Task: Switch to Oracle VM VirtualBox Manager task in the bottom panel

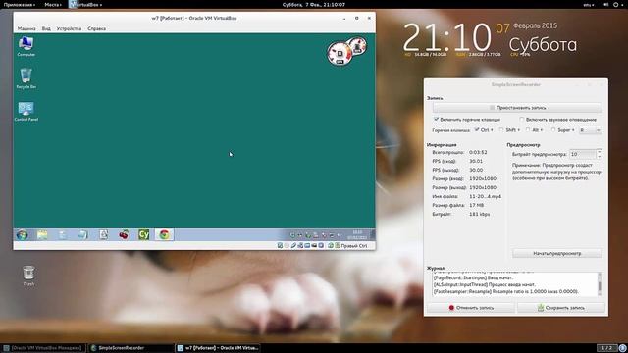Action: pos(43,348)
